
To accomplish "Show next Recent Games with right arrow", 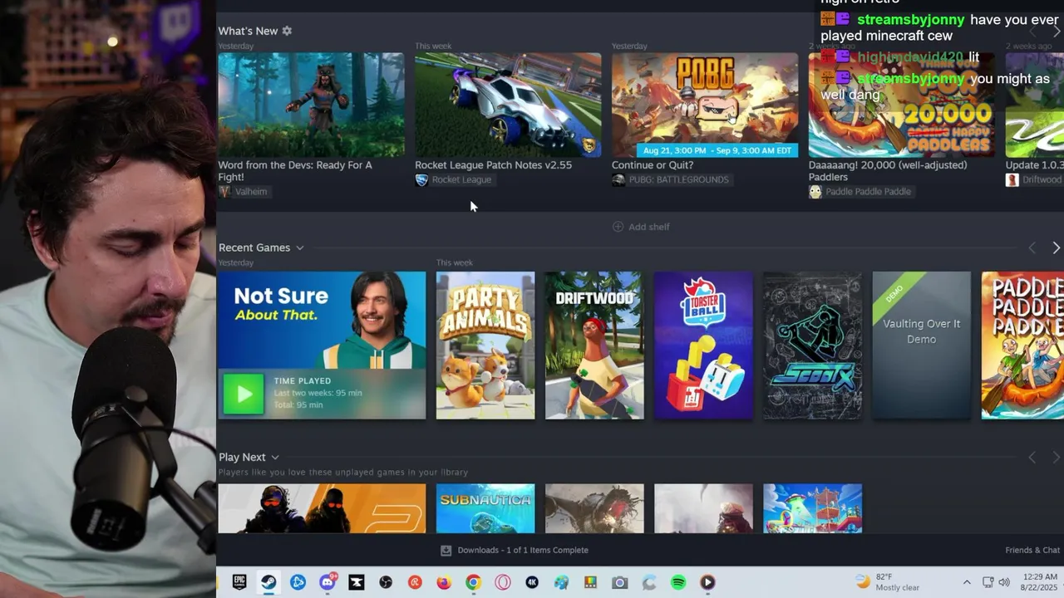I will point(1057,248).
